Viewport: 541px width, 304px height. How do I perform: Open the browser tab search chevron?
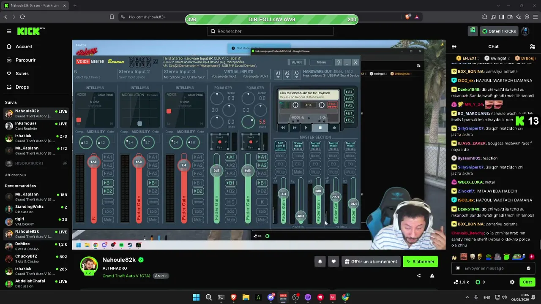click(x=499, y=5)
